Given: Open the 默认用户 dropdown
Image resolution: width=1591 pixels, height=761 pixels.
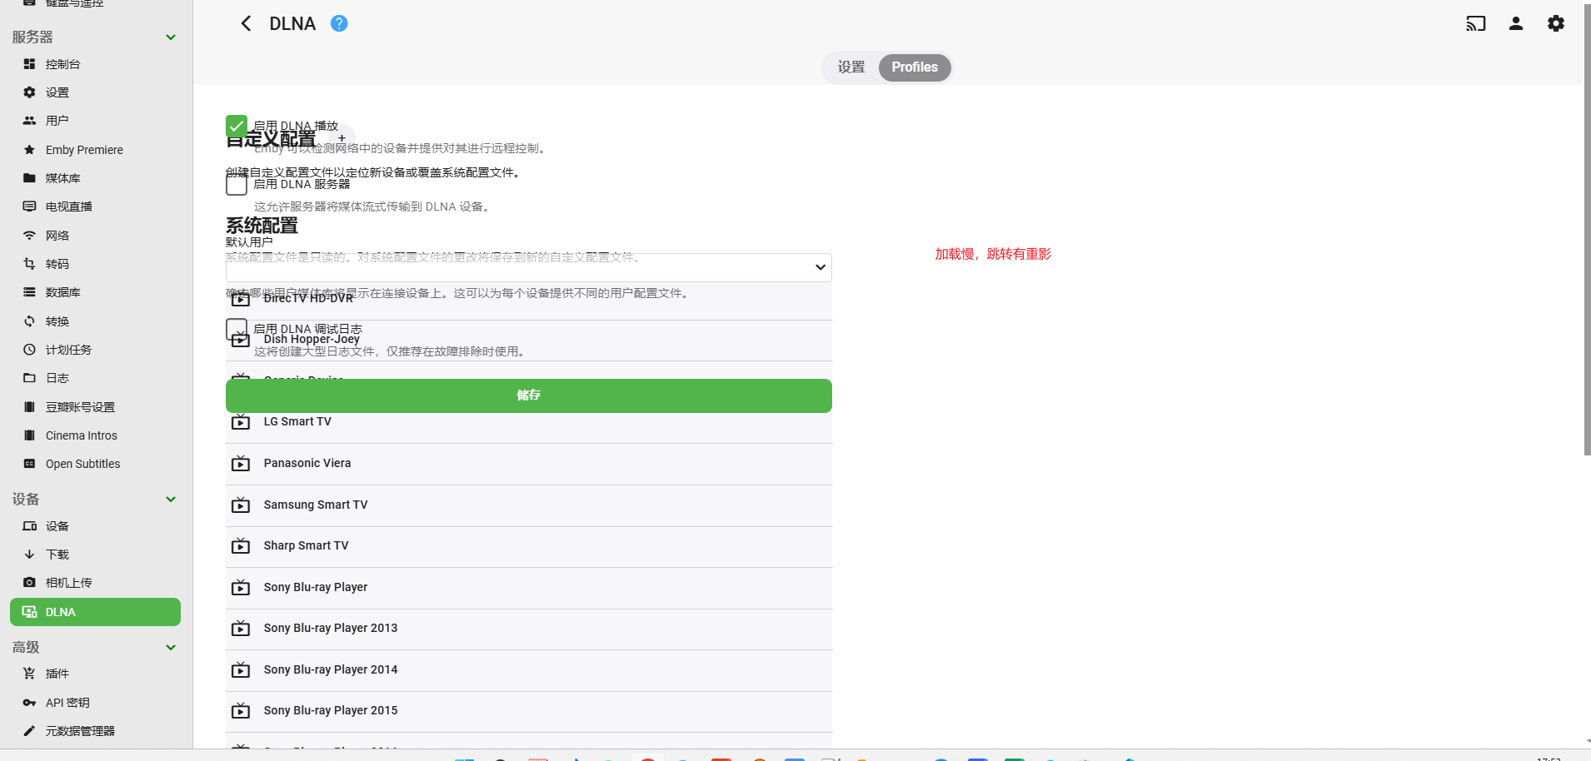Looking at the screenshot, I should (x=528, y=268).
